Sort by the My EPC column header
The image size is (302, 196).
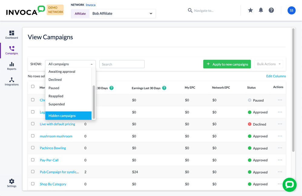[x=190, y=88]
